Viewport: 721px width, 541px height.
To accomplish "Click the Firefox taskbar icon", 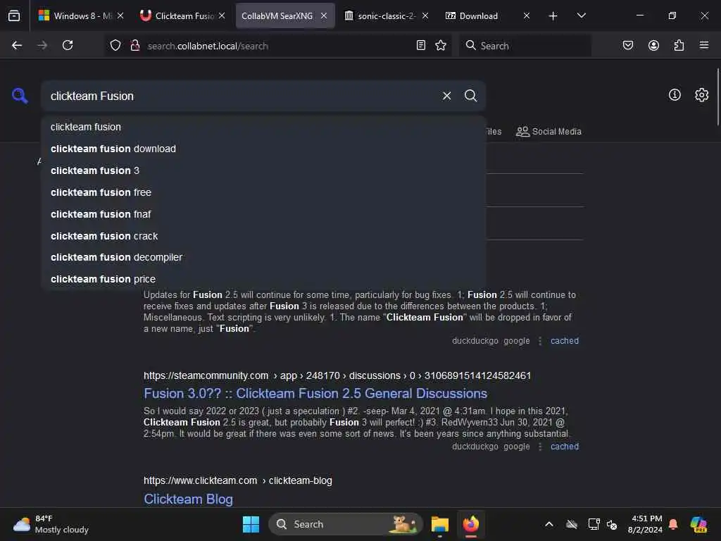I will point(471,524).
